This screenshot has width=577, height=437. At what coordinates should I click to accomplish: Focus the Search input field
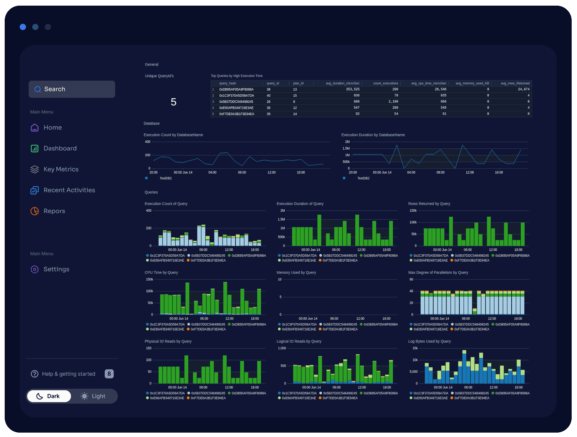point(72,89)
